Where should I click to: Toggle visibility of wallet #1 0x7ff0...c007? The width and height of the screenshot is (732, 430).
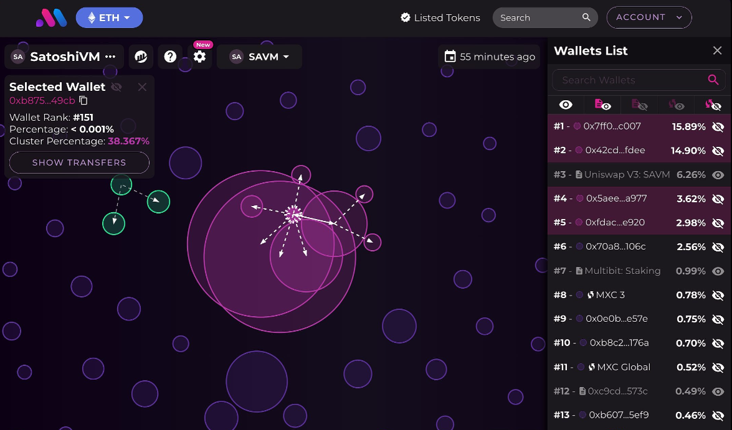[718, 127]
